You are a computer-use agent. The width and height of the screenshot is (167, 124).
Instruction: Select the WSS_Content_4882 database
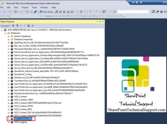pos(23,109)
